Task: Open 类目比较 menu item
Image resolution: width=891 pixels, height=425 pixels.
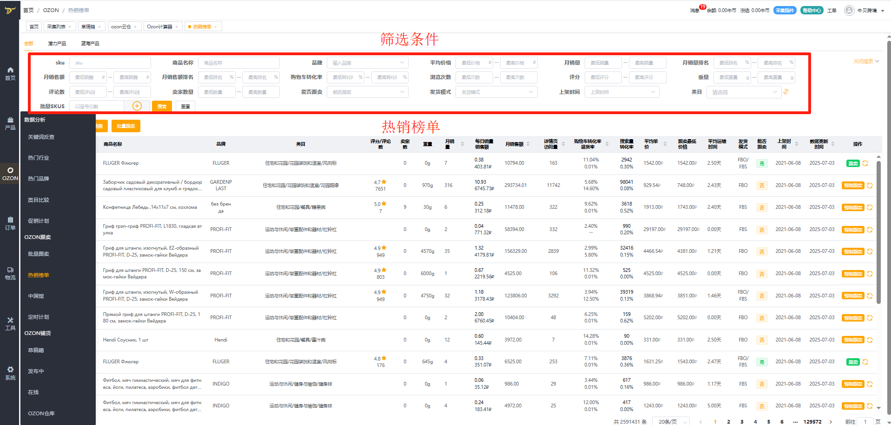Action: (39, 200)
